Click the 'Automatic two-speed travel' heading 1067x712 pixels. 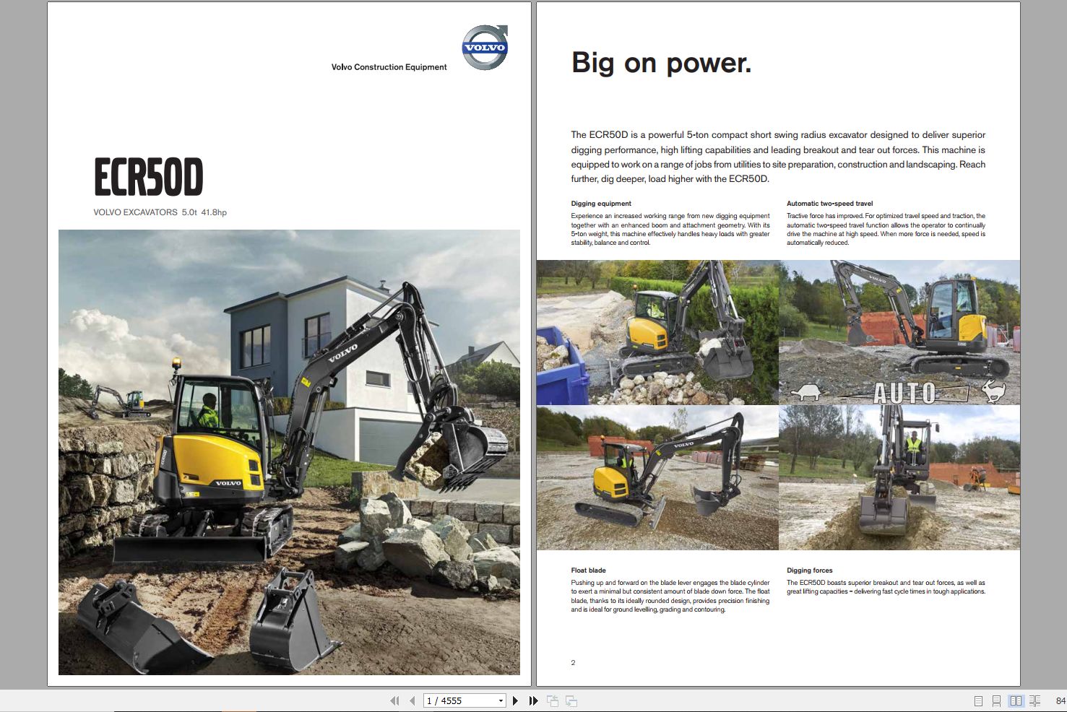(x=829, y=204)
